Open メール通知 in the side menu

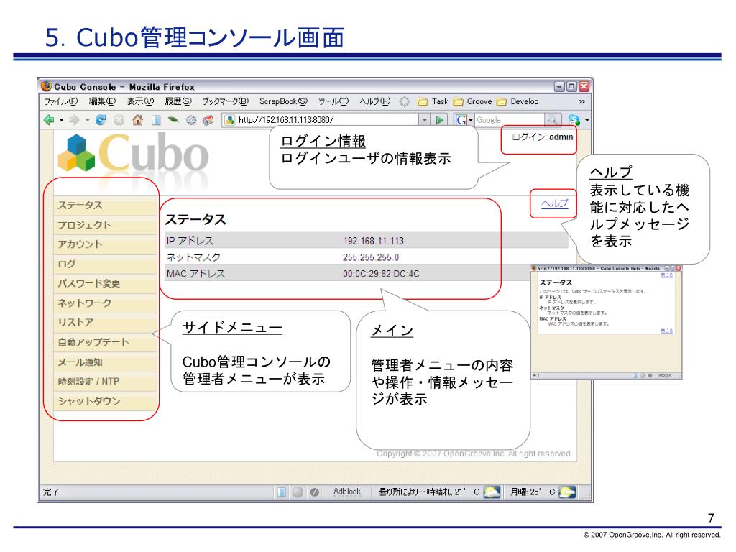point(106,362)
